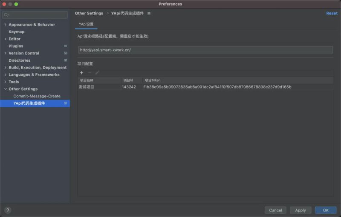
Task: Click the green zoom window button
Action: click(x=16, y=4)
